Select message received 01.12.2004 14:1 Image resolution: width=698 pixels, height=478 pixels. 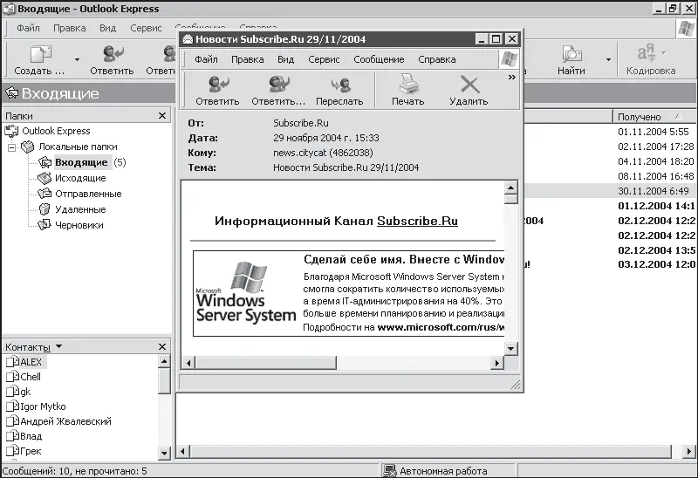657,206
